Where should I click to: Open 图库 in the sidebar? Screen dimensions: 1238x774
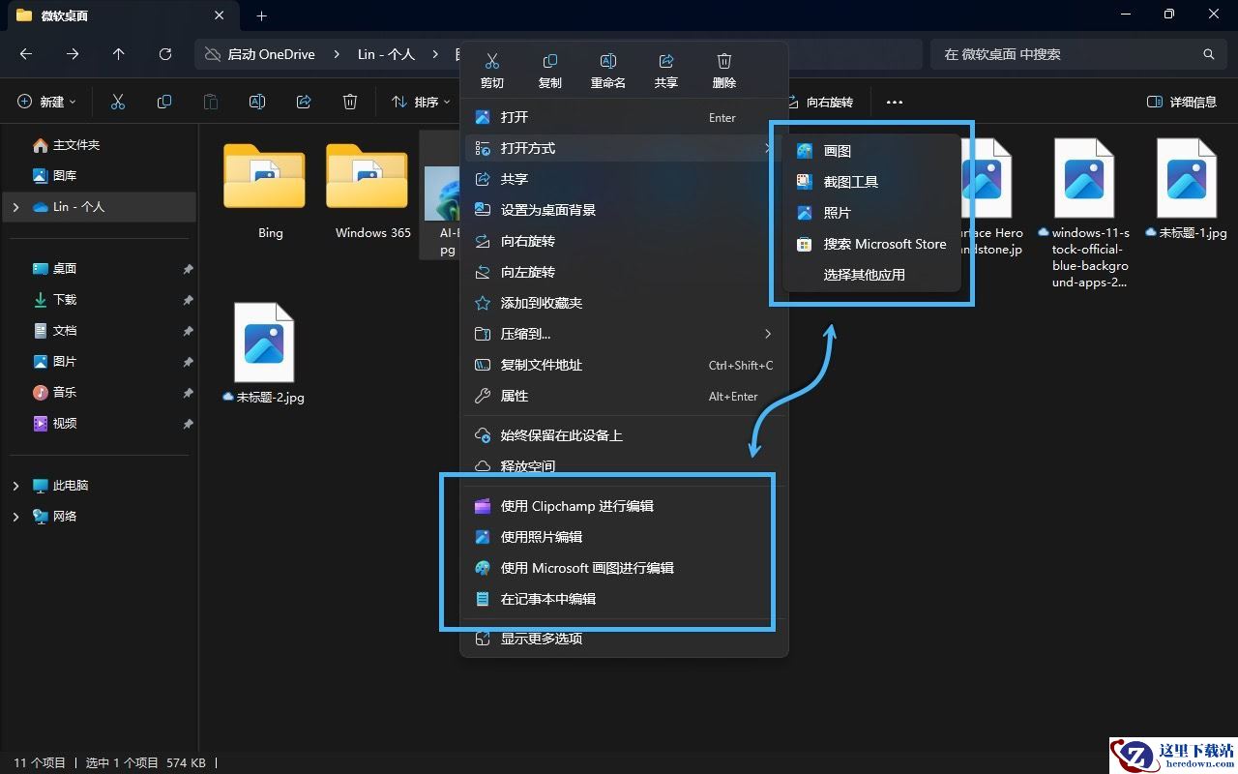(65, 176)
